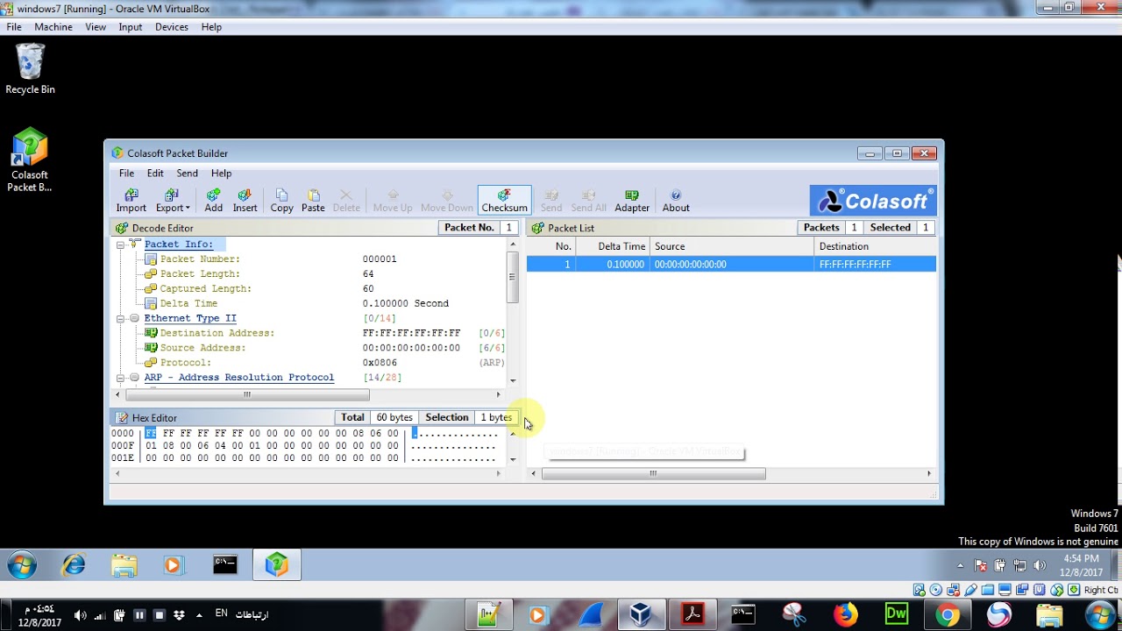Click the highlighted FF byte in Hex Editor
The image size is (1122, 631).
pos(151,434)
